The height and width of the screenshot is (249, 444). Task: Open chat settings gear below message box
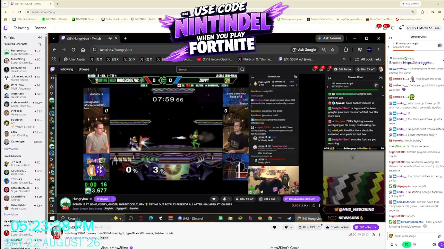(434, 245)
